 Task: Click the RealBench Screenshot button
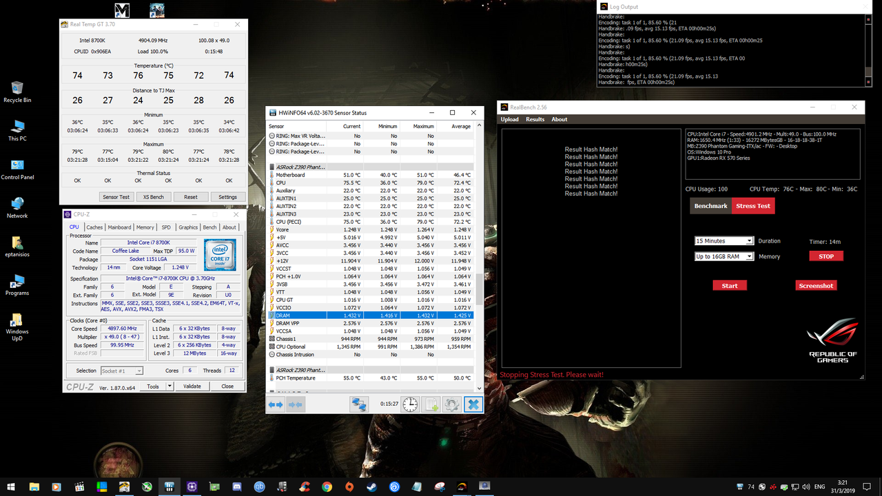pos(816,285)
